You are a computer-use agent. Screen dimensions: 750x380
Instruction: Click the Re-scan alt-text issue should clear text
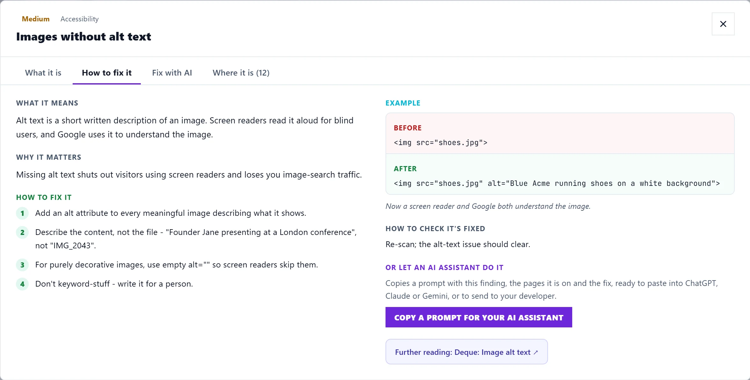pyautogui.click(x=458, y=244)
